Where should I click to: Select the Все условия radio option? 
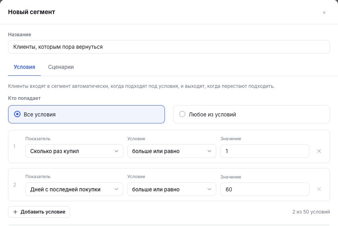pos(87,114)
